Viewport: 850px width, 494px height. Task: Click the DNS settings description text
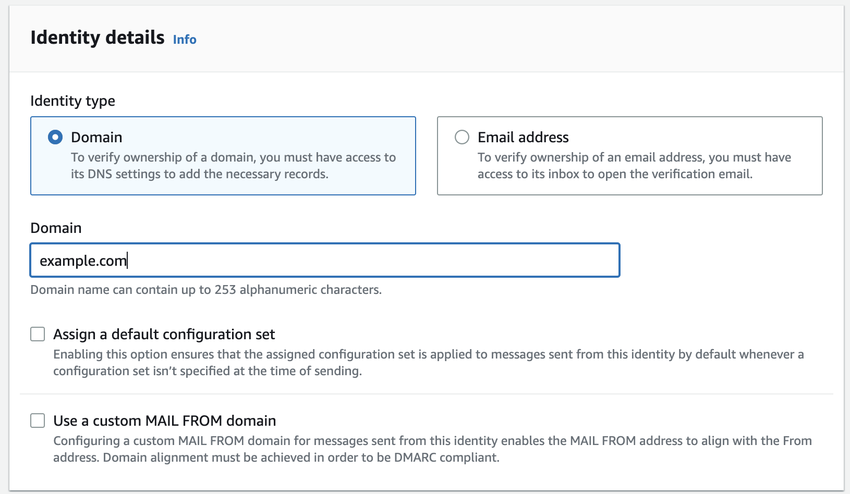(x=233, y=165)
